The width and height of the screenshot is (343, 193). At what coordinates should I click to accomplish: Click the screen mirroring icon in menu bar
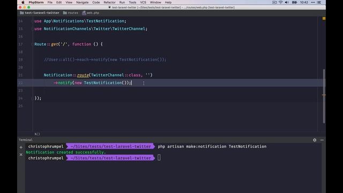pos(274,2)
